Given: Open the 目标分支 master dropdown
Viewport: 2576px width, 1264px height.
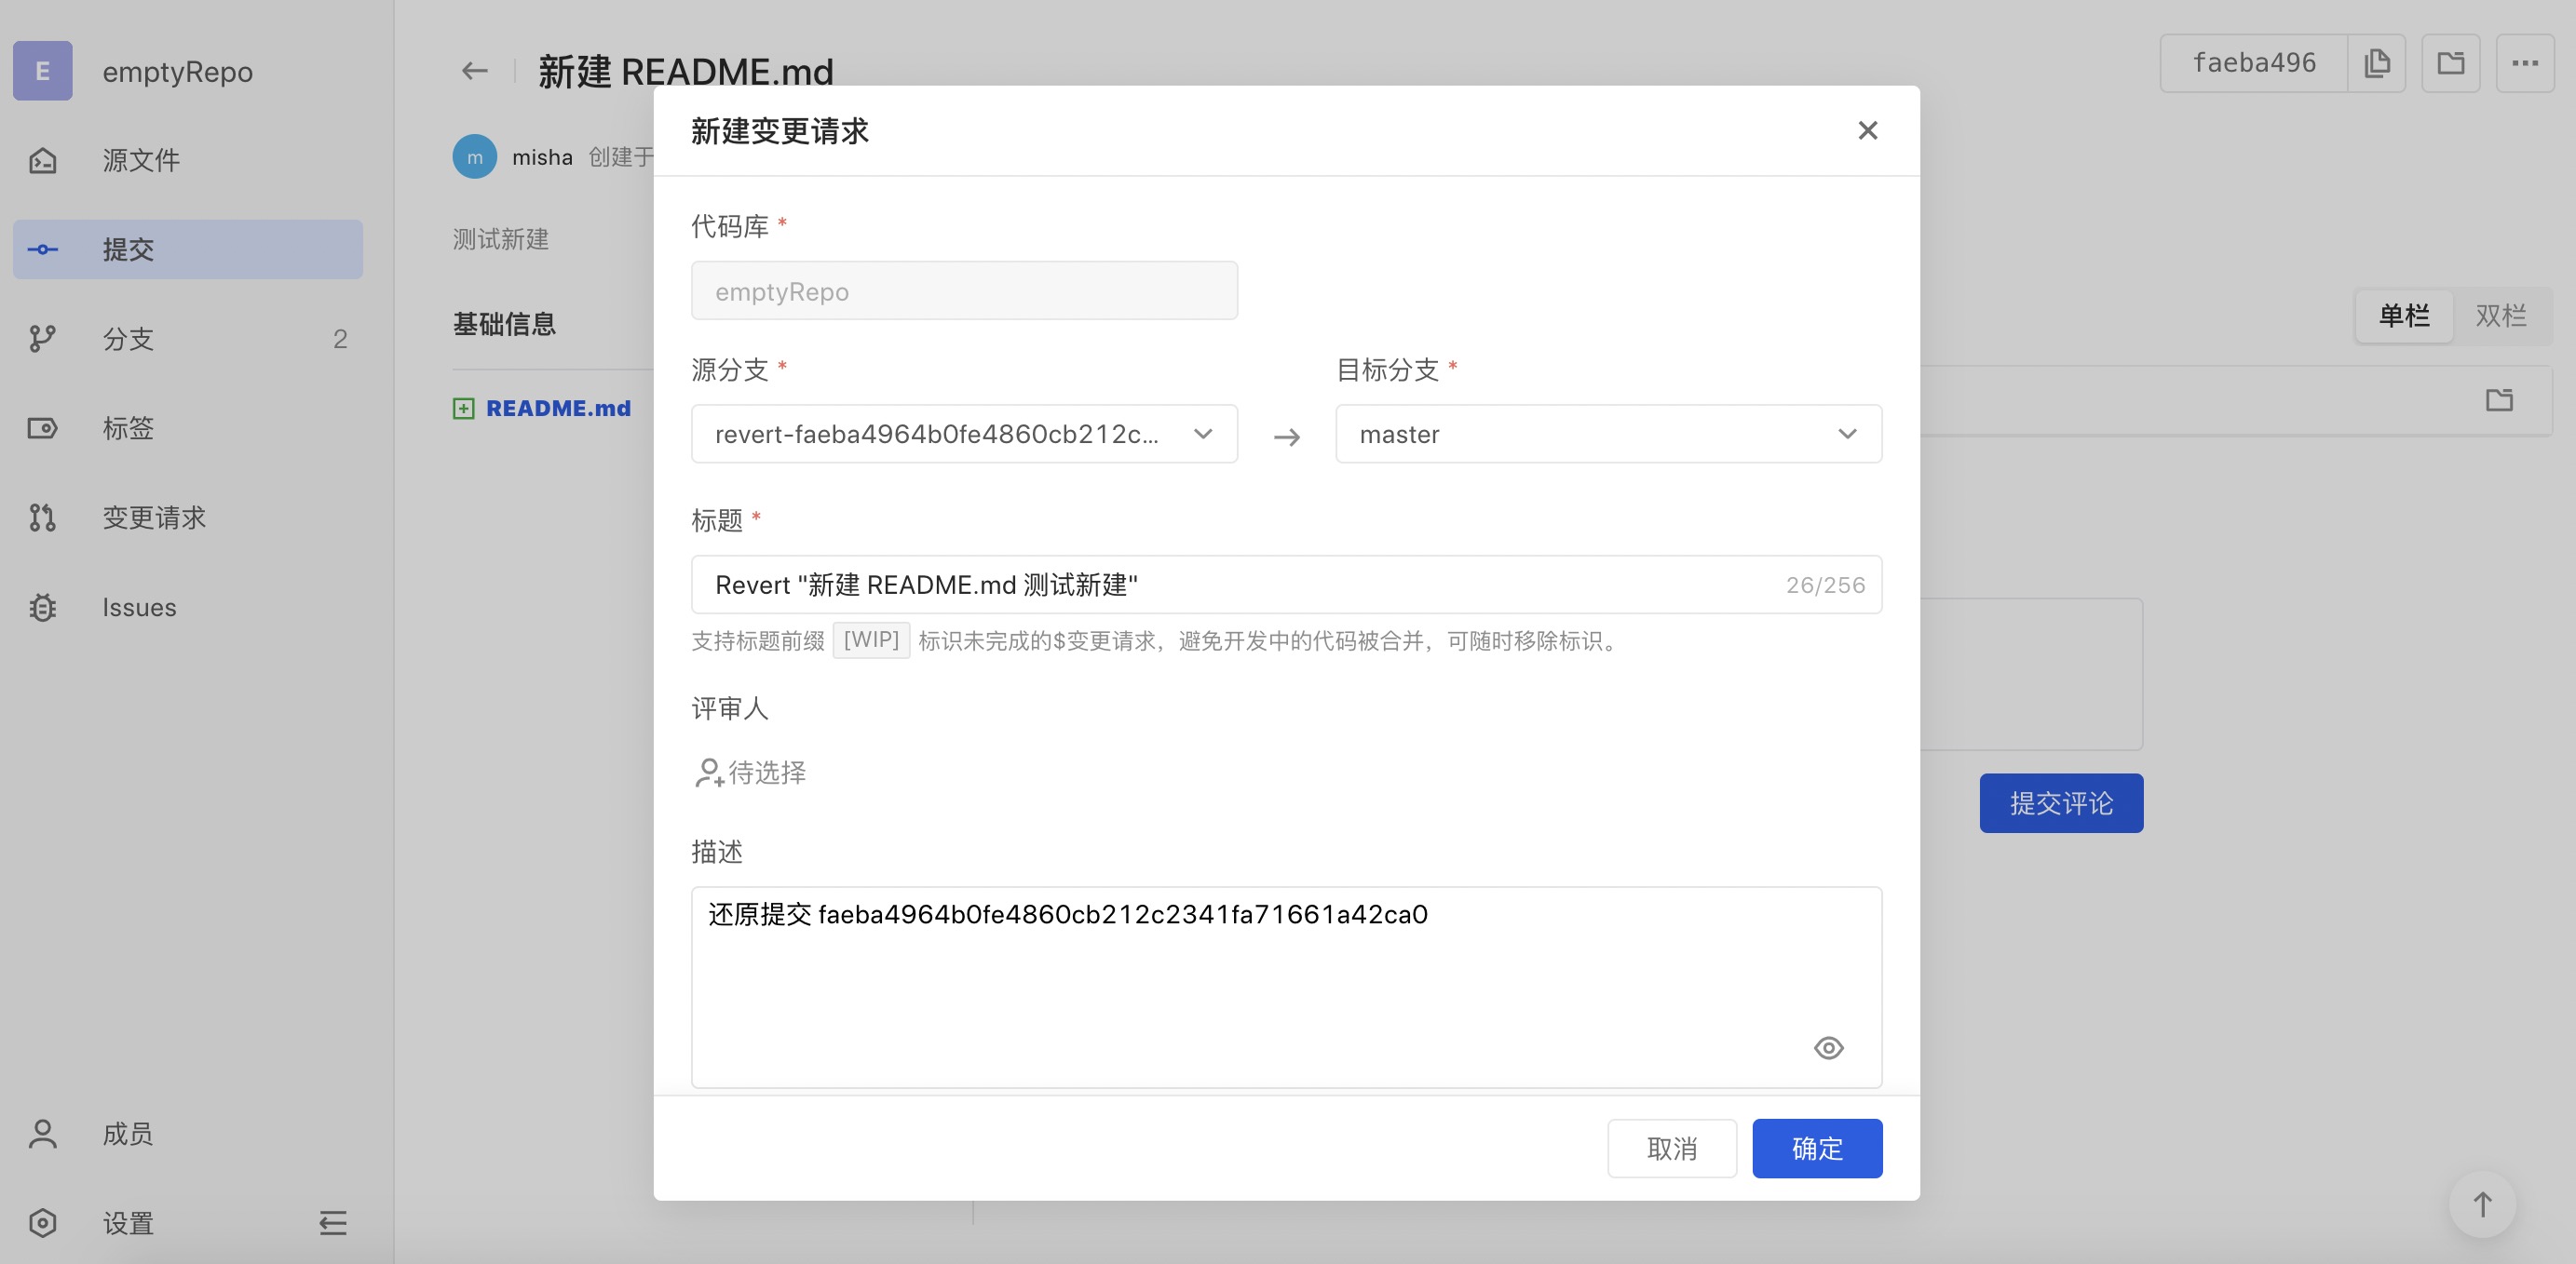Looking at the screenshot, I should pyautogui.click(x=1607, y=434).
